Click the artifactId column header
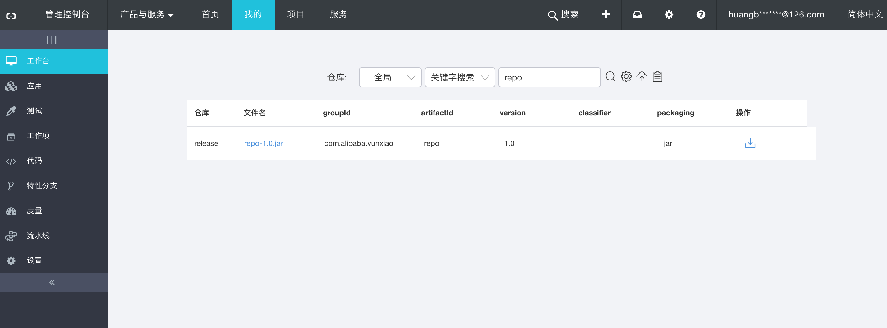Viewport: 887px width, 328px height. tap(437, 113)
